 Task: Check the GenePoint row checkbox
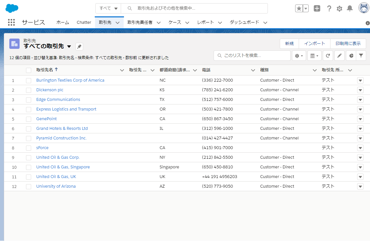coord(29,119)
